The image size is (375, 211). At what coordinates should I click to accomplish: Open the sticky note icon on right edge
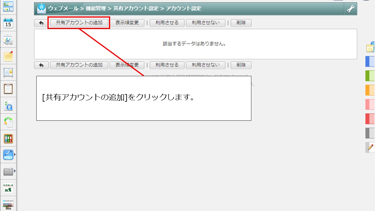point(371,47)
